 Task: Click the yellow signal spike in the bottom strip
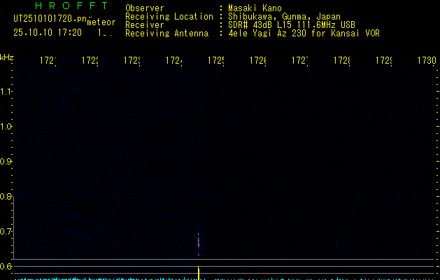(199, 273)
